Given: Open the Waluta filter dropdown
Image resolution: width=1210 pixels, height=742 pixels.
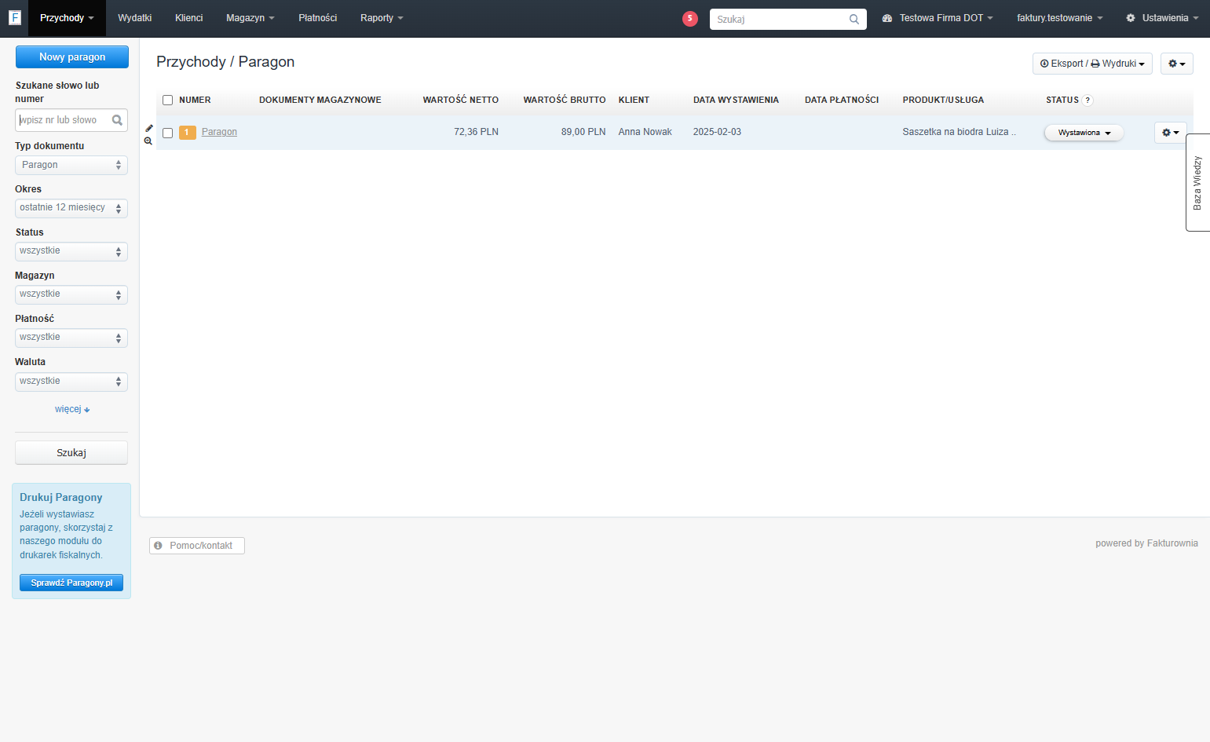Looking at the screenshot, I should pyautogui.click(x=71, y=382).
